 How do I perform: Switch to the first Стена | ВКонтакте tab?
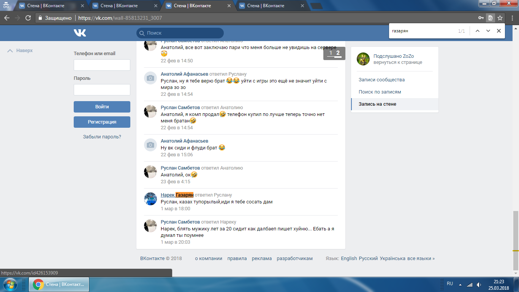[46, 6]
